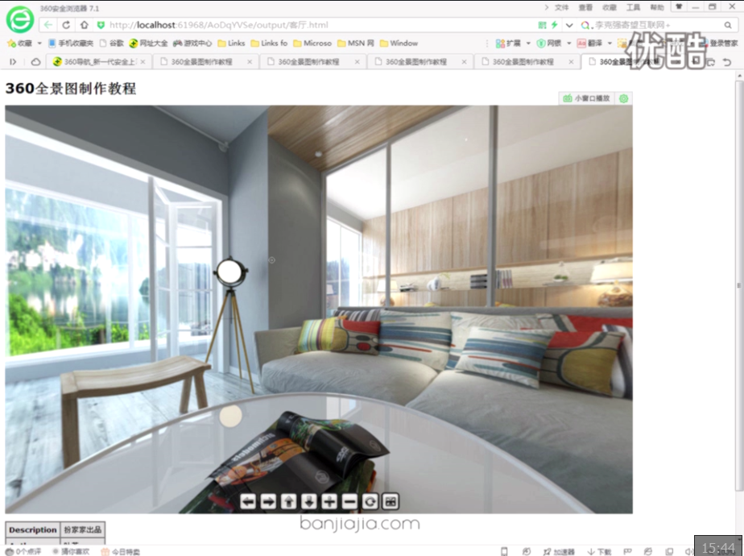Open the 查看 menu
This screenshot has width=744, height=556.
[x=585, y=7]
